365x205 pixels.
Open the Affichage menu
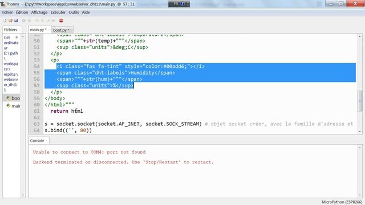pyautogui.click(x=39, y=13)
